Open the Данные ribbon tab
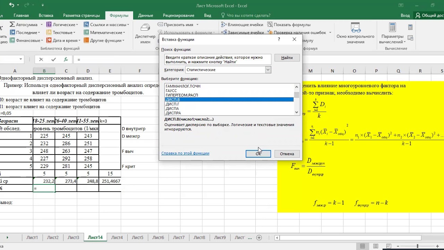 [x=145, y=15]
